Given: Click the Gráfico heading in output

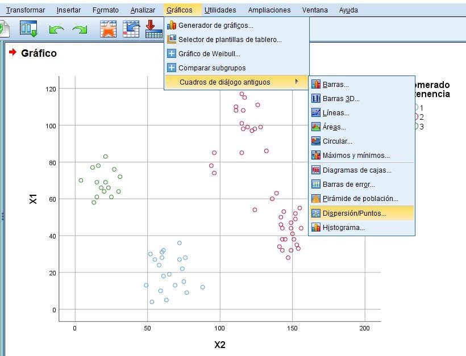Looking at the screenshot, I should 39,53.
